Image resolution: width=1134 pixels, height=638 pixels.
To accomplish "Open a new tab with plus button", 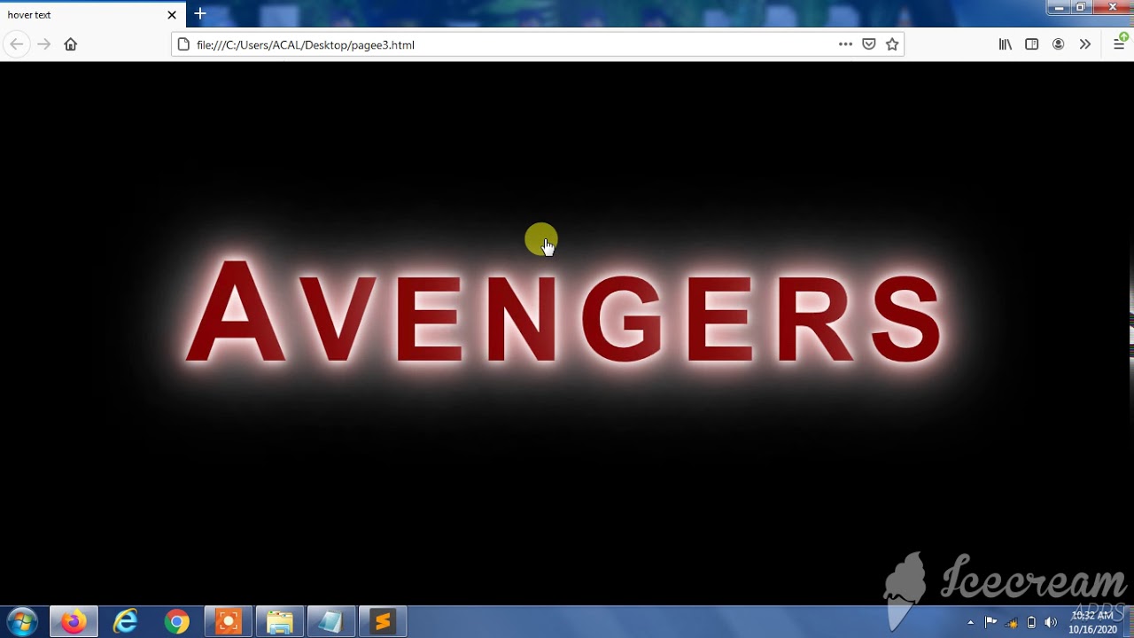I will click(200, 14).
